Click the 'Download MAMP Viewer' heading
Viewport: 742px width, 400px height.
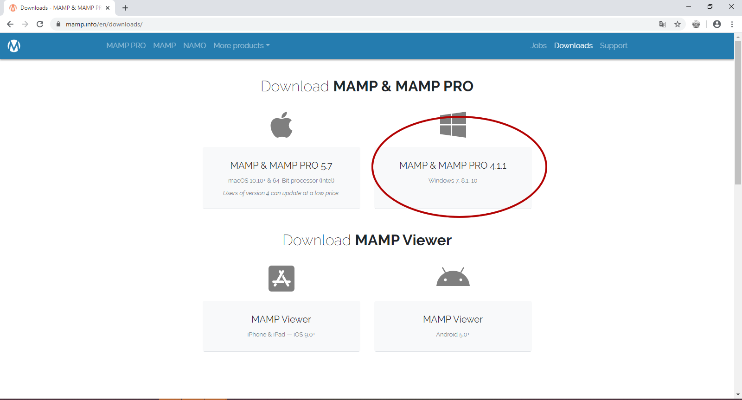(367, 240)
